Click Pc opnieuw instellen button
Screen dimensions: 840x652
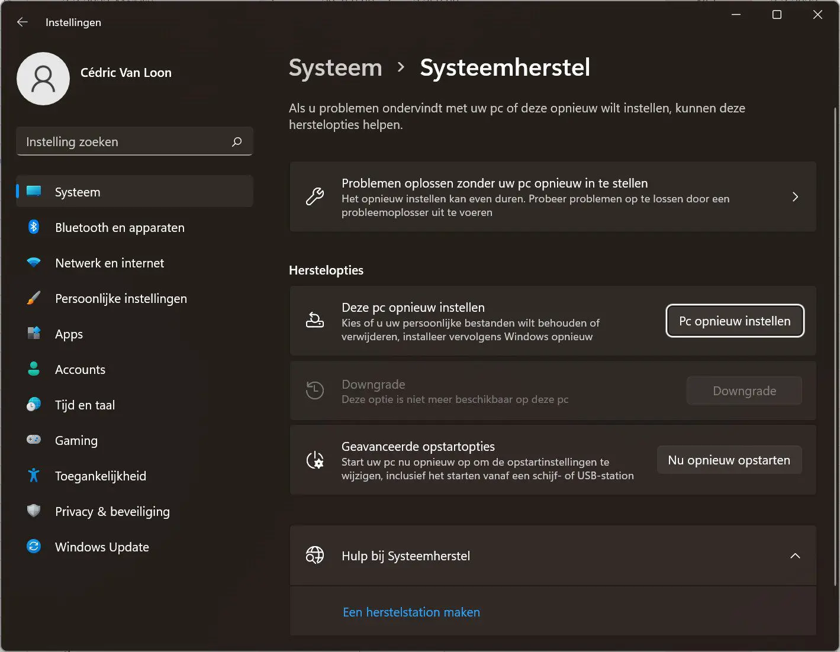click(x=735, y=321)
